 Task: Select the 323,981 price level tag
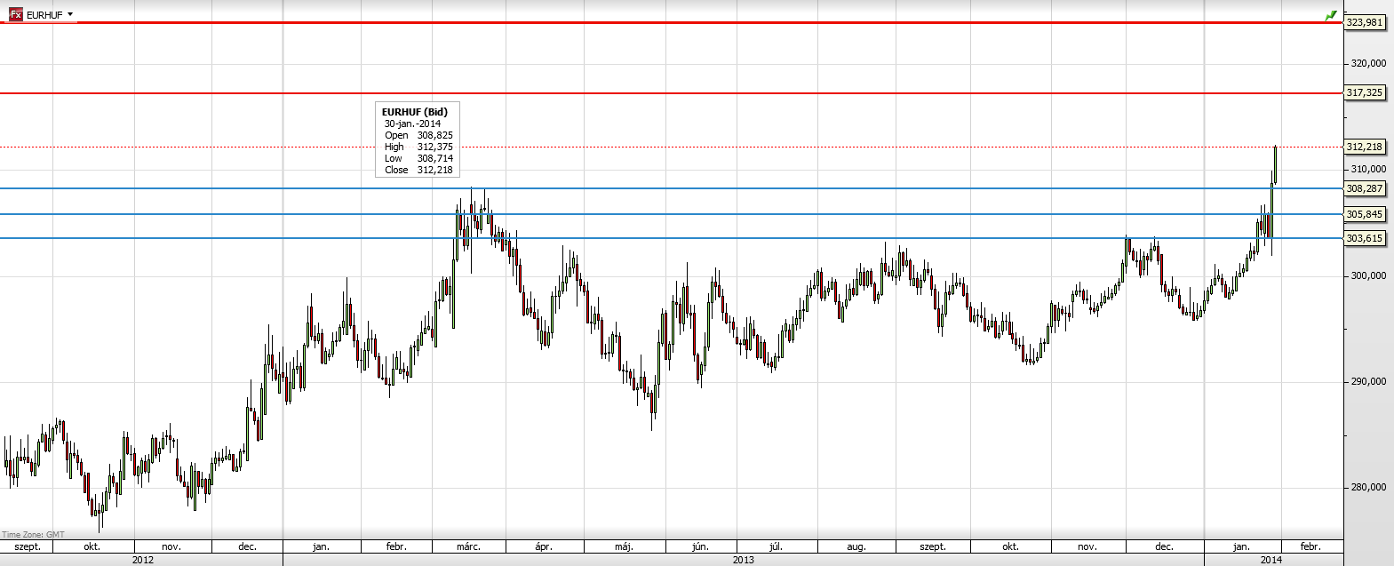[1365, 22]
